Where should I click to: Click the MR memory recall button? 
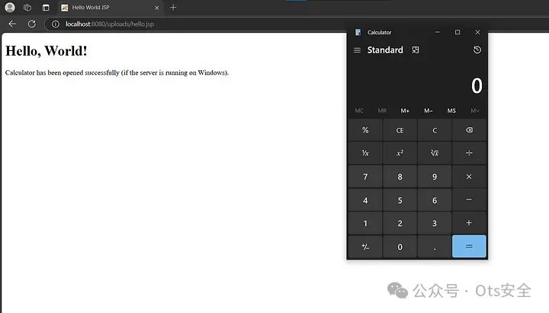click(x=382, y=110)
